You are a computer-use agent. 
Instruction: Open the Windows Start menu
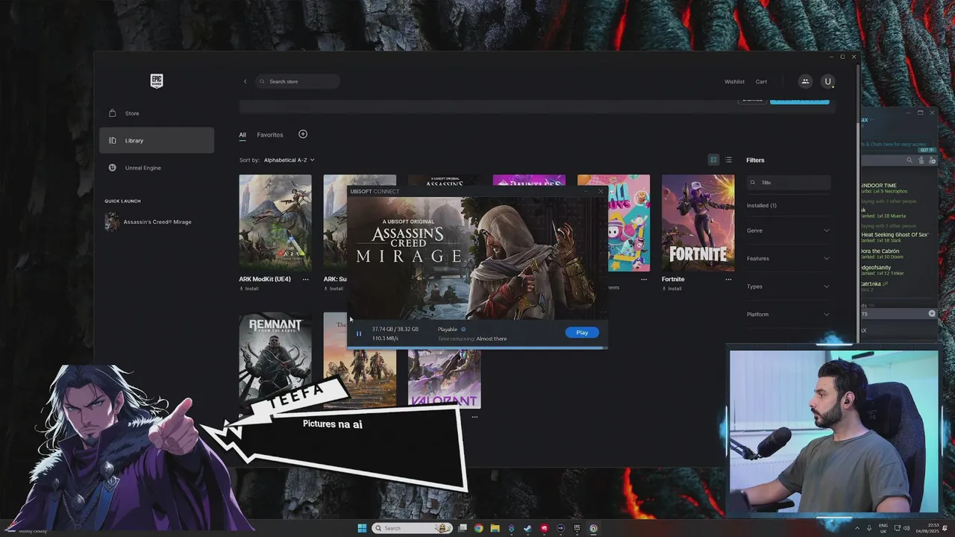tap(362, 528)
